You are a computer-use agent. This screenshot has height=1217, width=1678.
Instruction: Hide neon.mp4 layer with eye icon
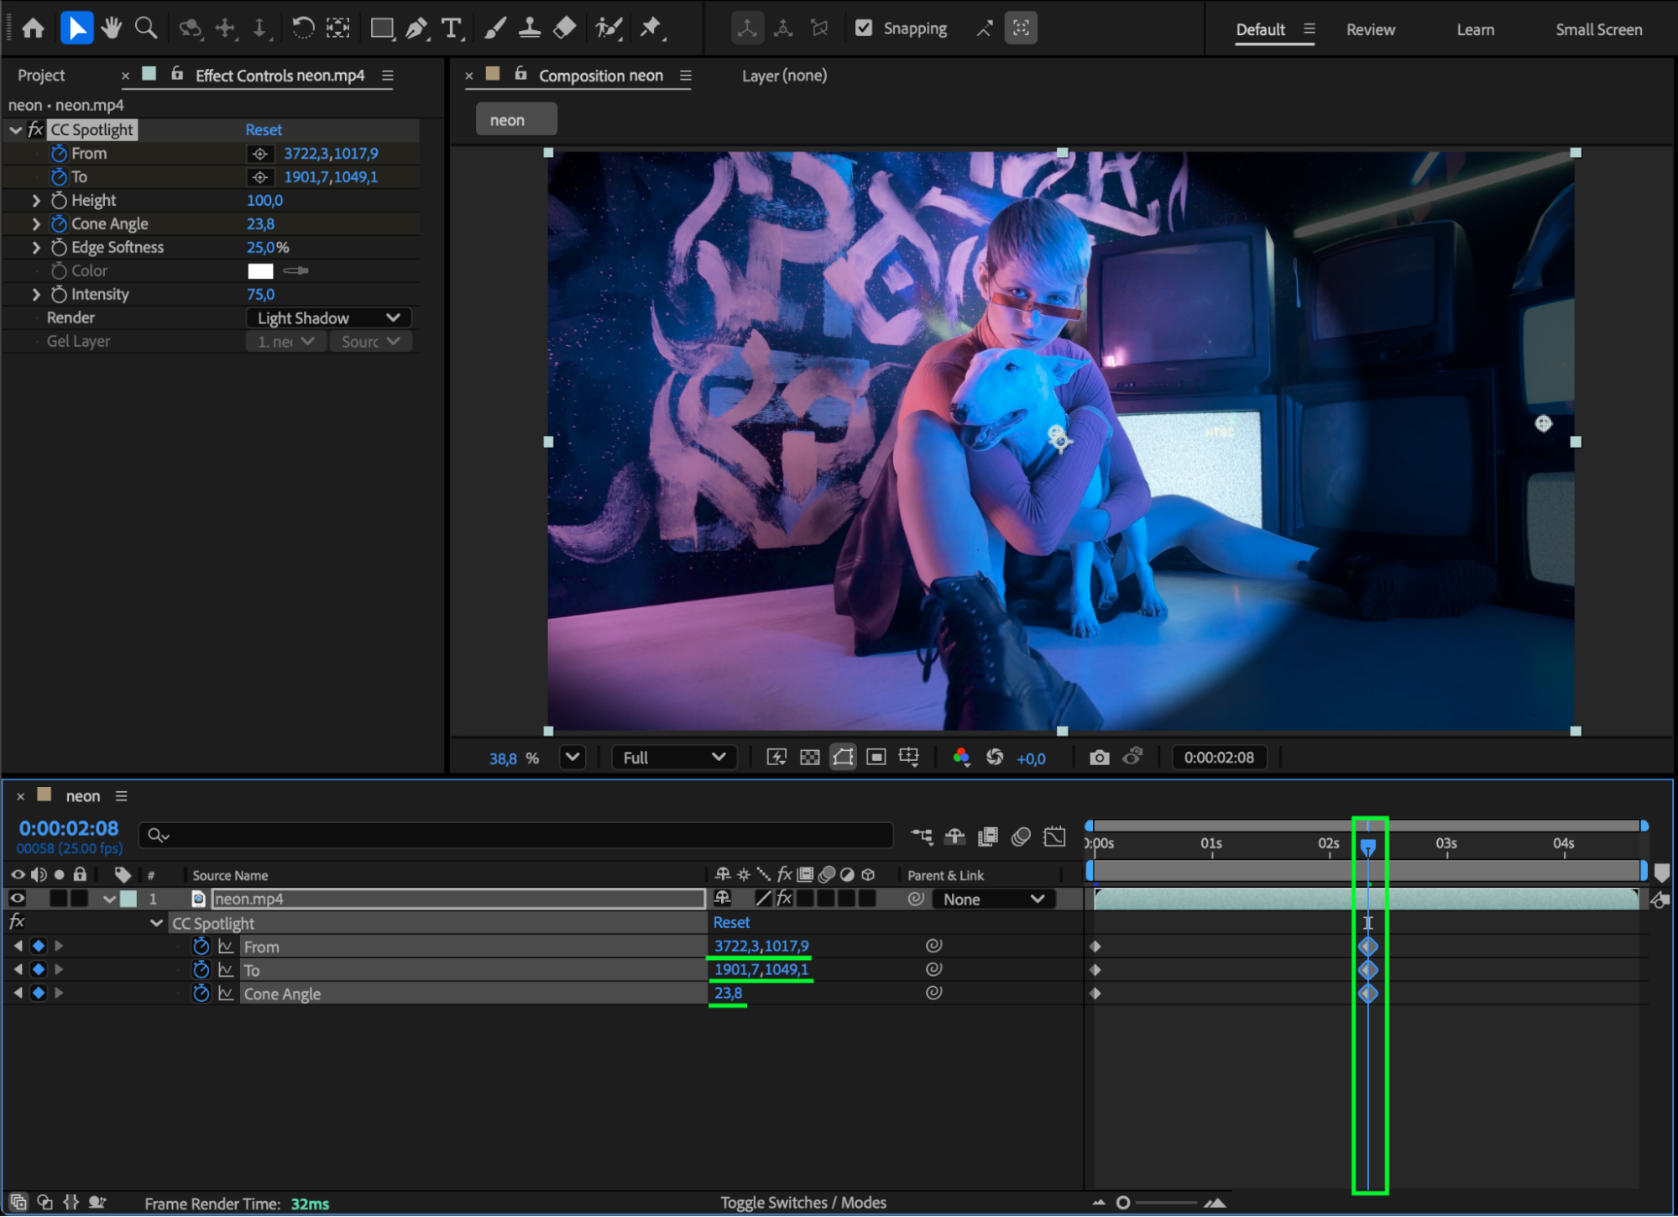tap(17, 899)
